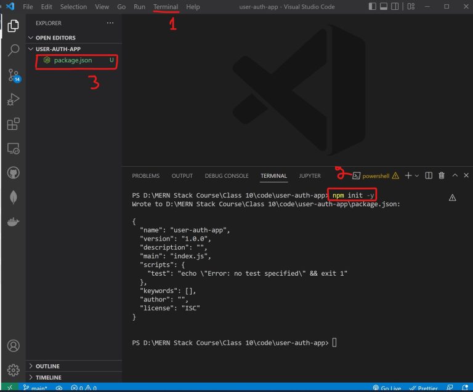Click the cloud publish status icon

[x=59, y=388]
